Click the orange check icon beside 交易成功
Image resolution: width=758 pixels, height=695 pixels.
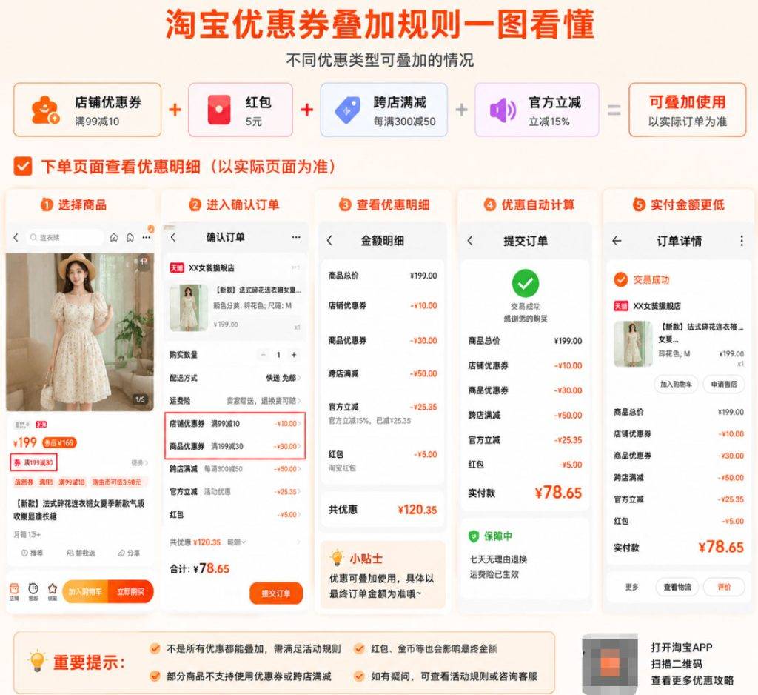621,279
